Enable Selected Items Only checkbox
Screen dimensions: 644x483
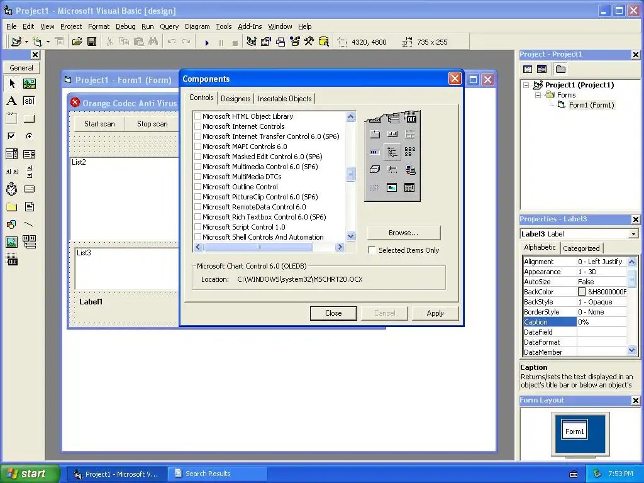coord(372,250)
